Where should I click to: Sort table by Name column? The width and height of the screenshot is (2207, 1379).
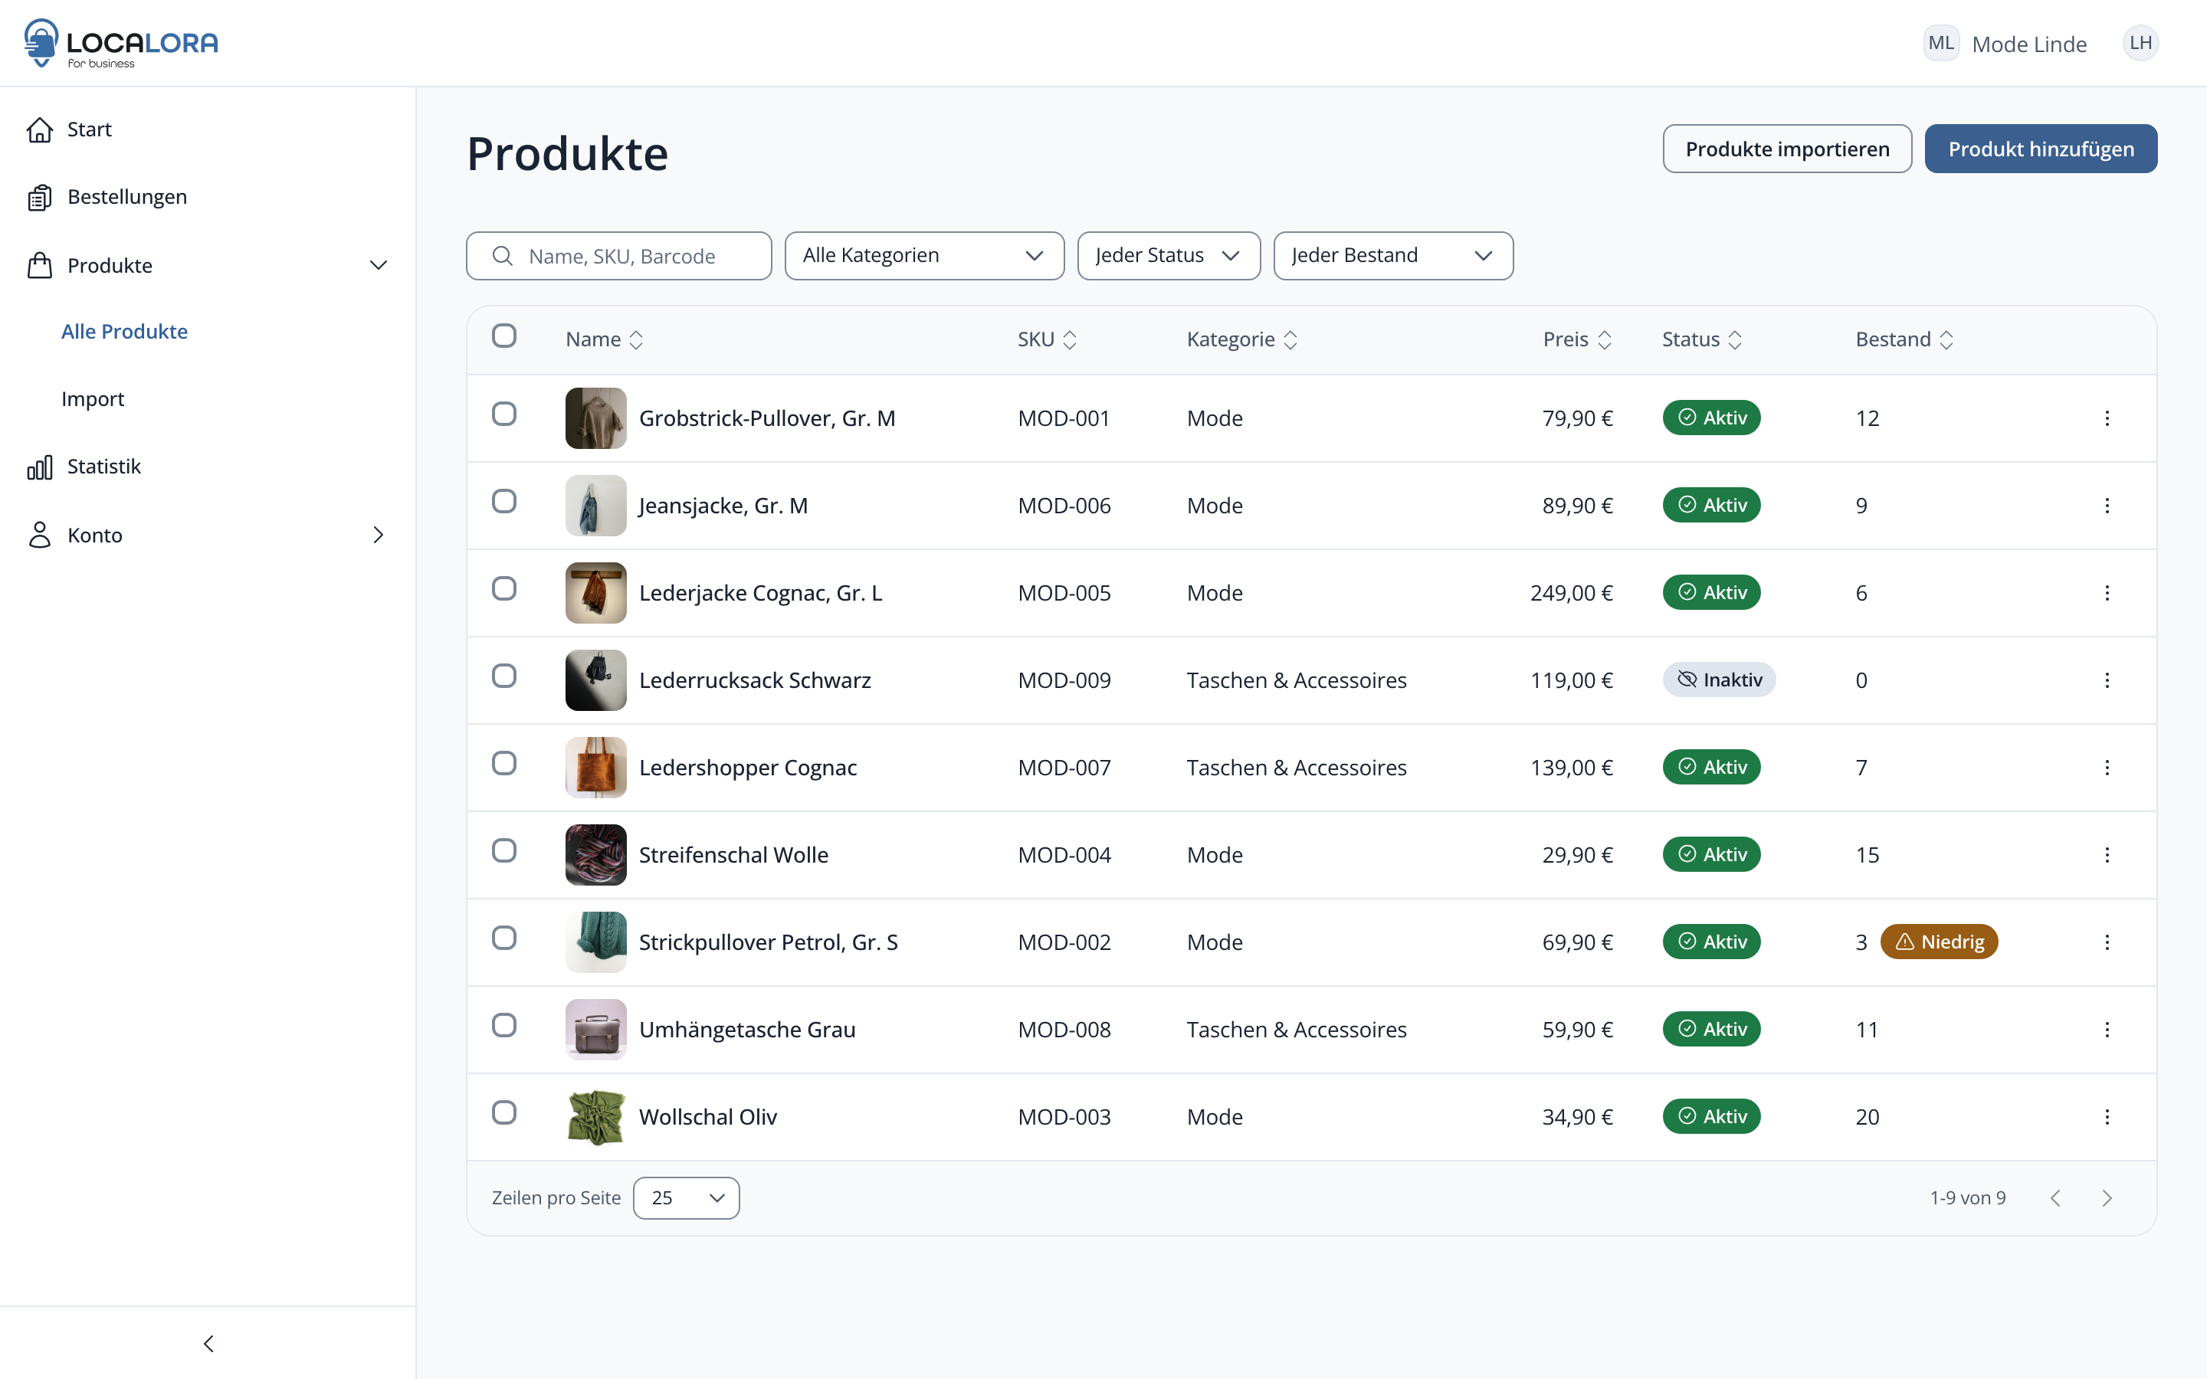pos(605,339)
